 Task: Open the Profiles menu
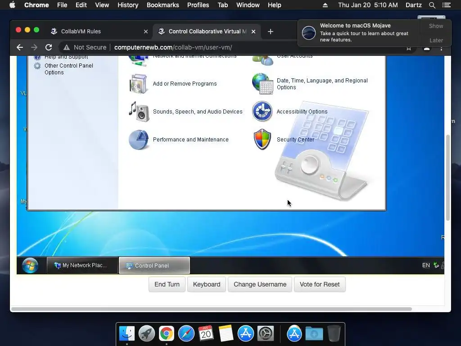tap(198, 5)
